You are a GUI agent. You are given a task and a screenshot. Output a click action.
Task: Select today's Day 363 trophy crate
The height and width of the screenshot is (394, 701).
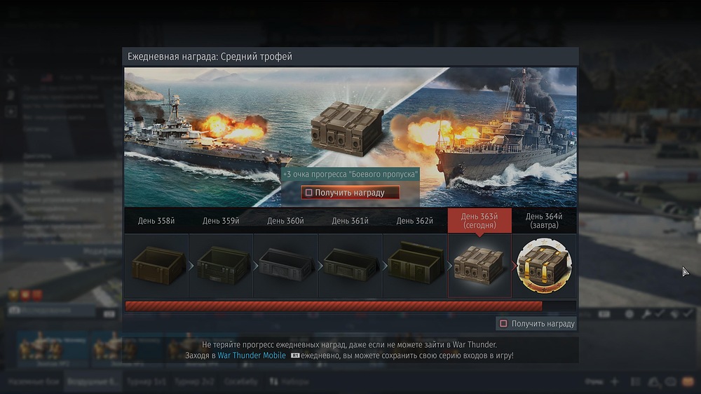pos(479,266)
